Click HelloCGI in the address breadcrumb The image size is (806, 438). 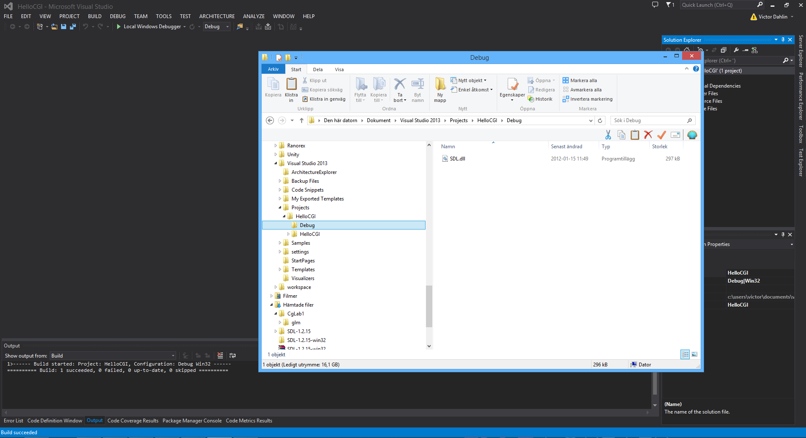487,120
